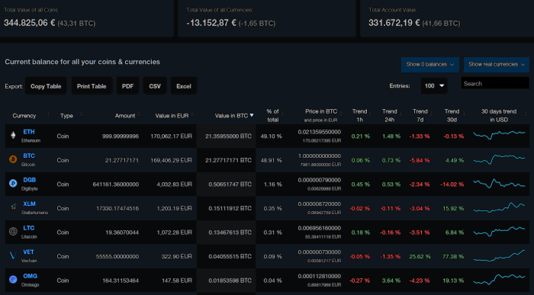The width and height of the screenshot is (534, 295).
Task: Sort by Trend 1h column header
Action: tap(359, 115)
